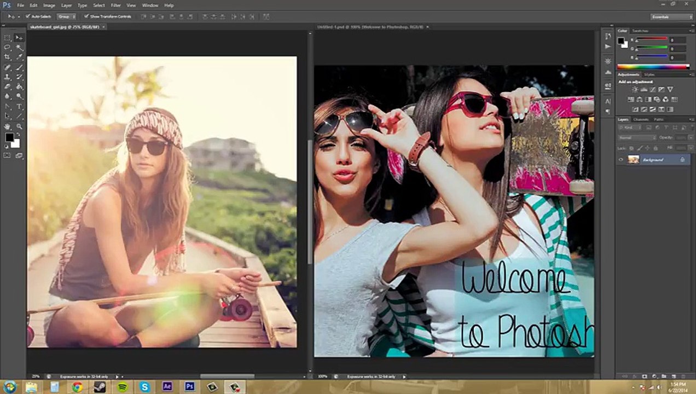Open the Paragraph panel icon
The height and width of the screenshot is (394, 696).
click(608, 112)
